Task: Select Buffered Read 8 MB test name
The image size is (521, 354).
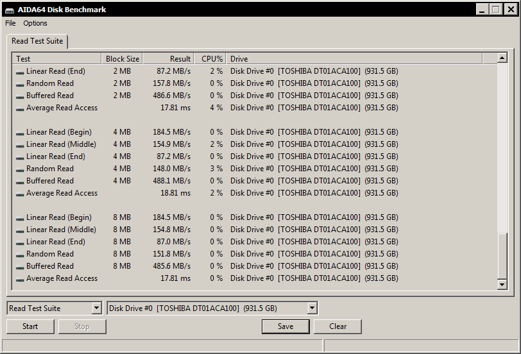Action: (x=50, y=266)
